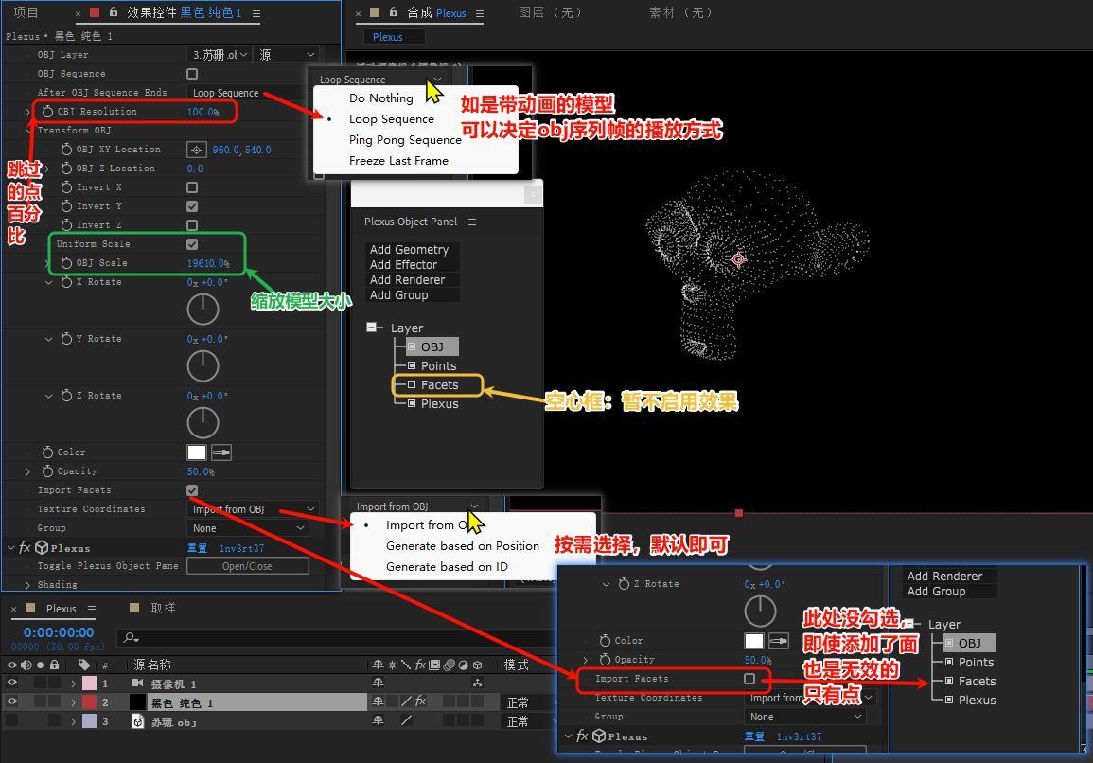This screenshot has width=1093, height=763.
Task: Click the 3D layer cube column header
Action: [x=478, y=665]
